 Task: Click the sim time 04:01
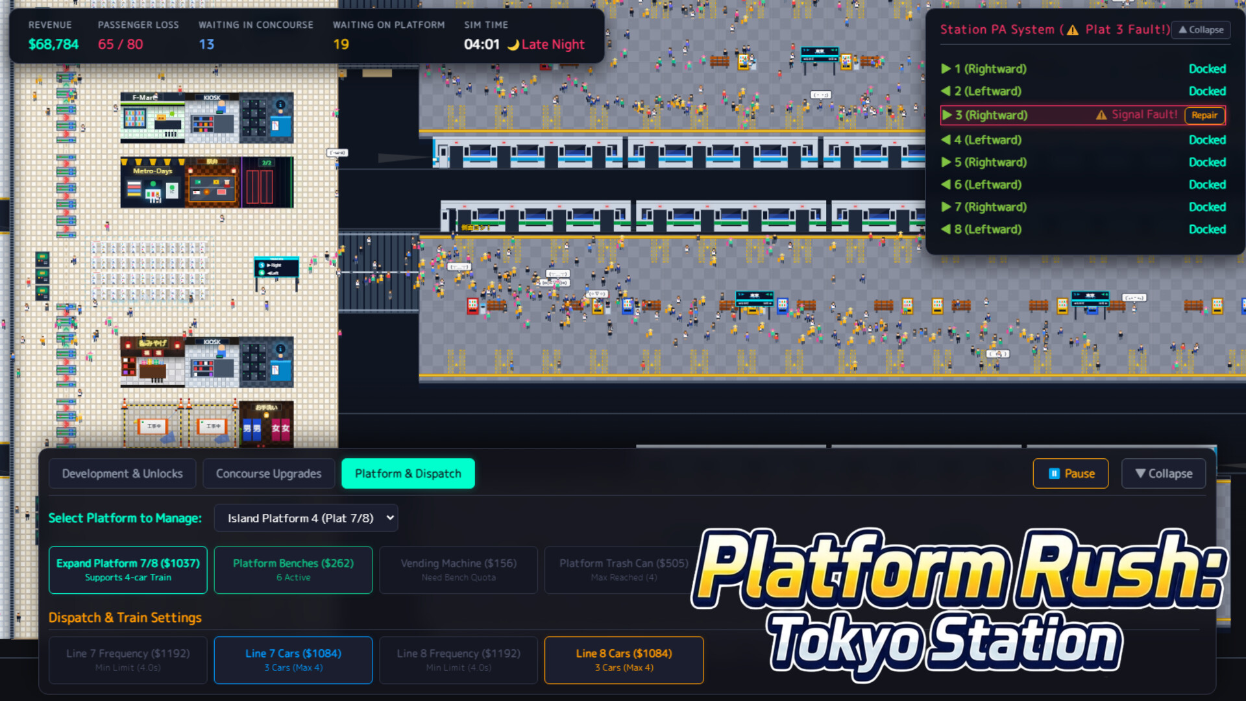(x=482, y=45)
